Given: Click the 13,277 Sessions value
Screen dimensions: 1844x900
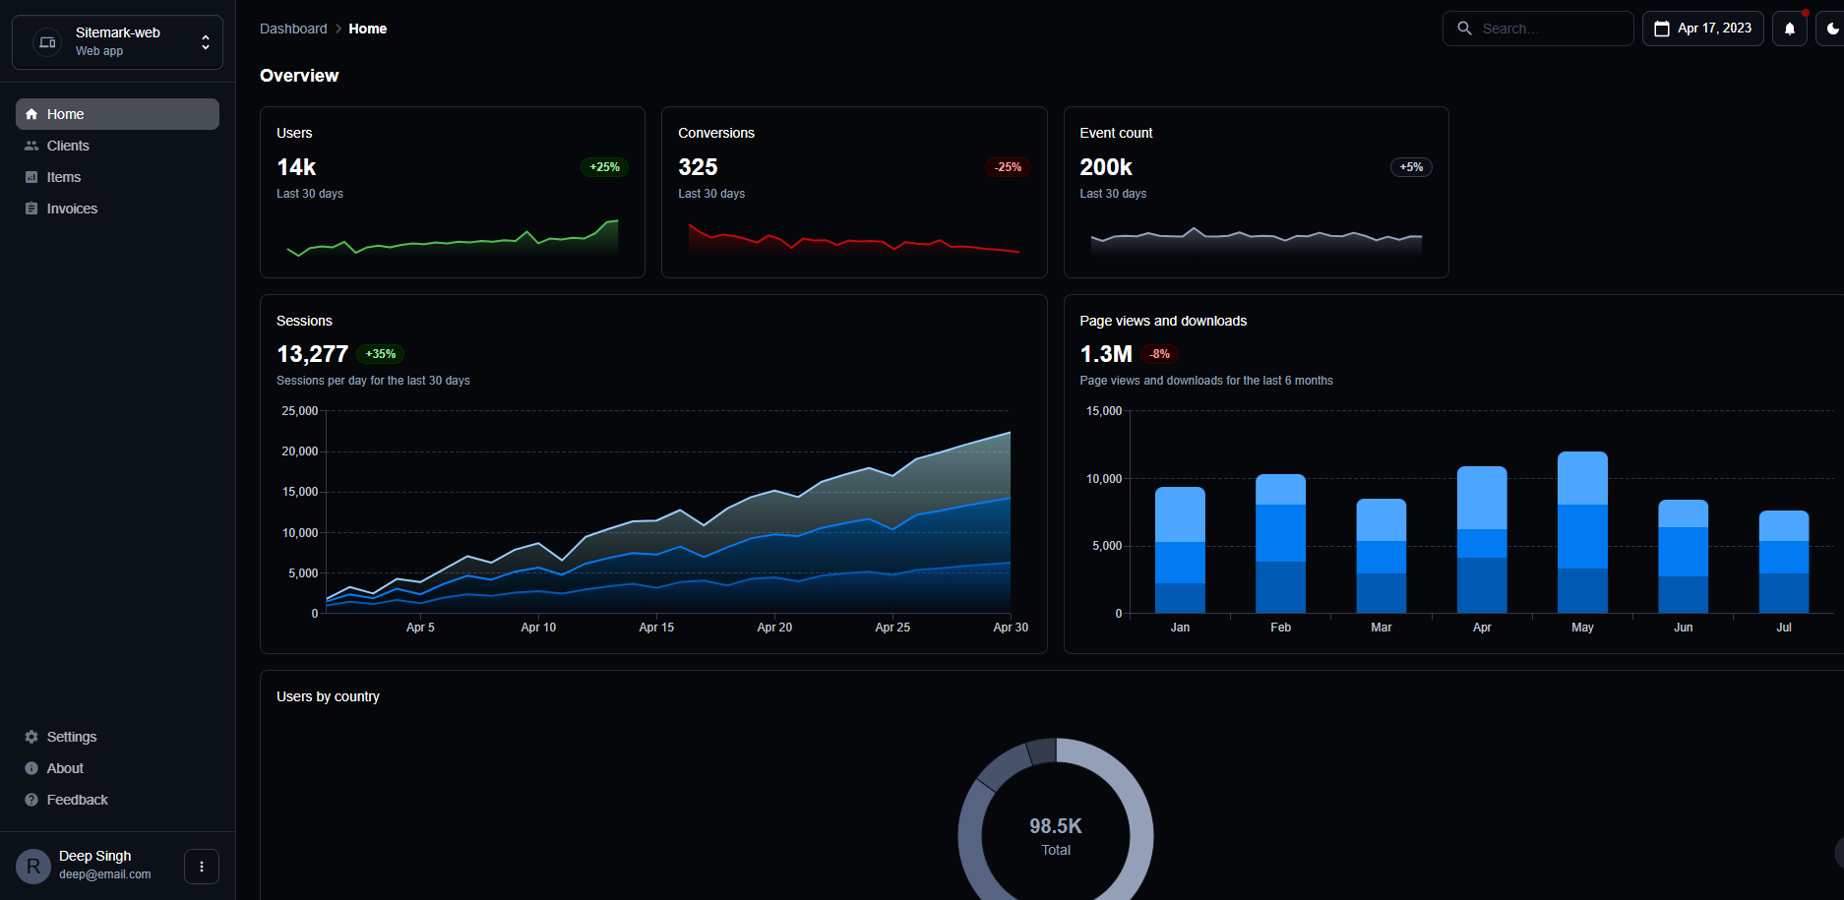Looking at the screenshot, I should click(313, 354).
